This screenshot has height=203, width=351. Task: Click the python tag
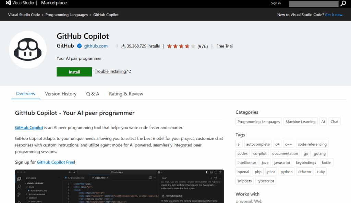287,172
